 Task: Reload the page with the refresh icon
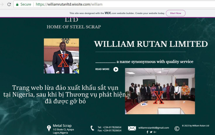point(9,4)
